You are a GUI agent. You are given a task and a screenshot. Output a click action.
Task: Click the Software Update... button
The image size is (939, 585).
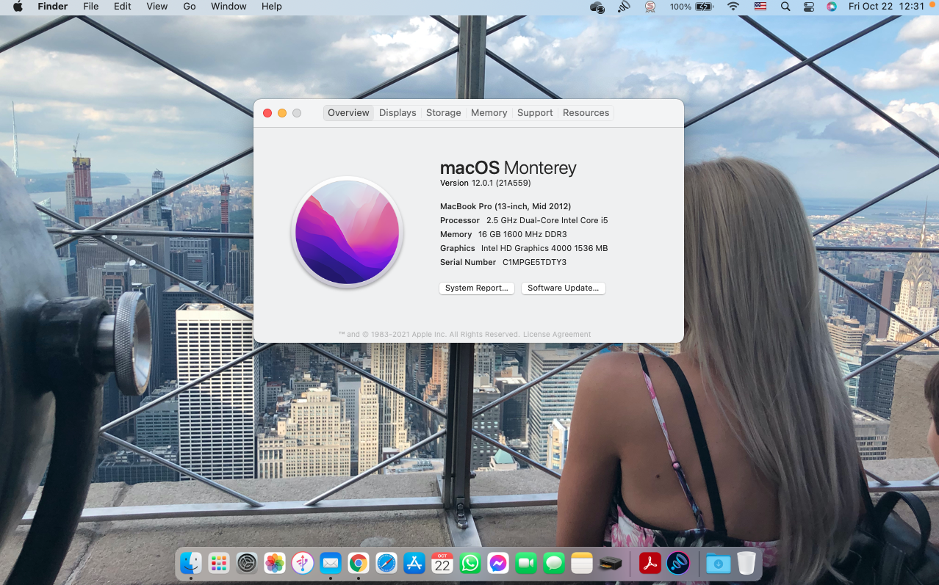tap(564, 288)
